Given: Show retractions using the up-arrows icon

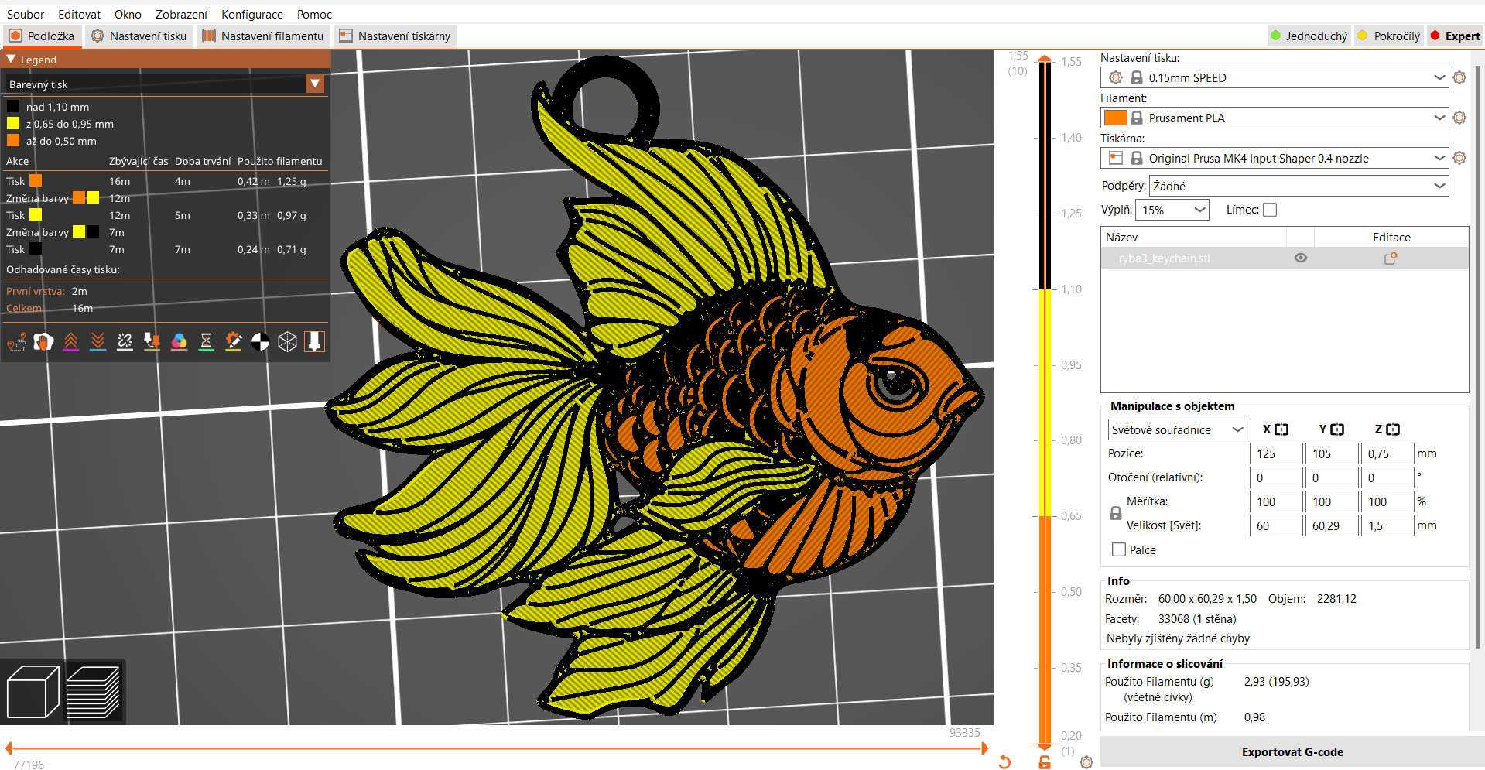Looking at the screenshot, I should 70,341.
